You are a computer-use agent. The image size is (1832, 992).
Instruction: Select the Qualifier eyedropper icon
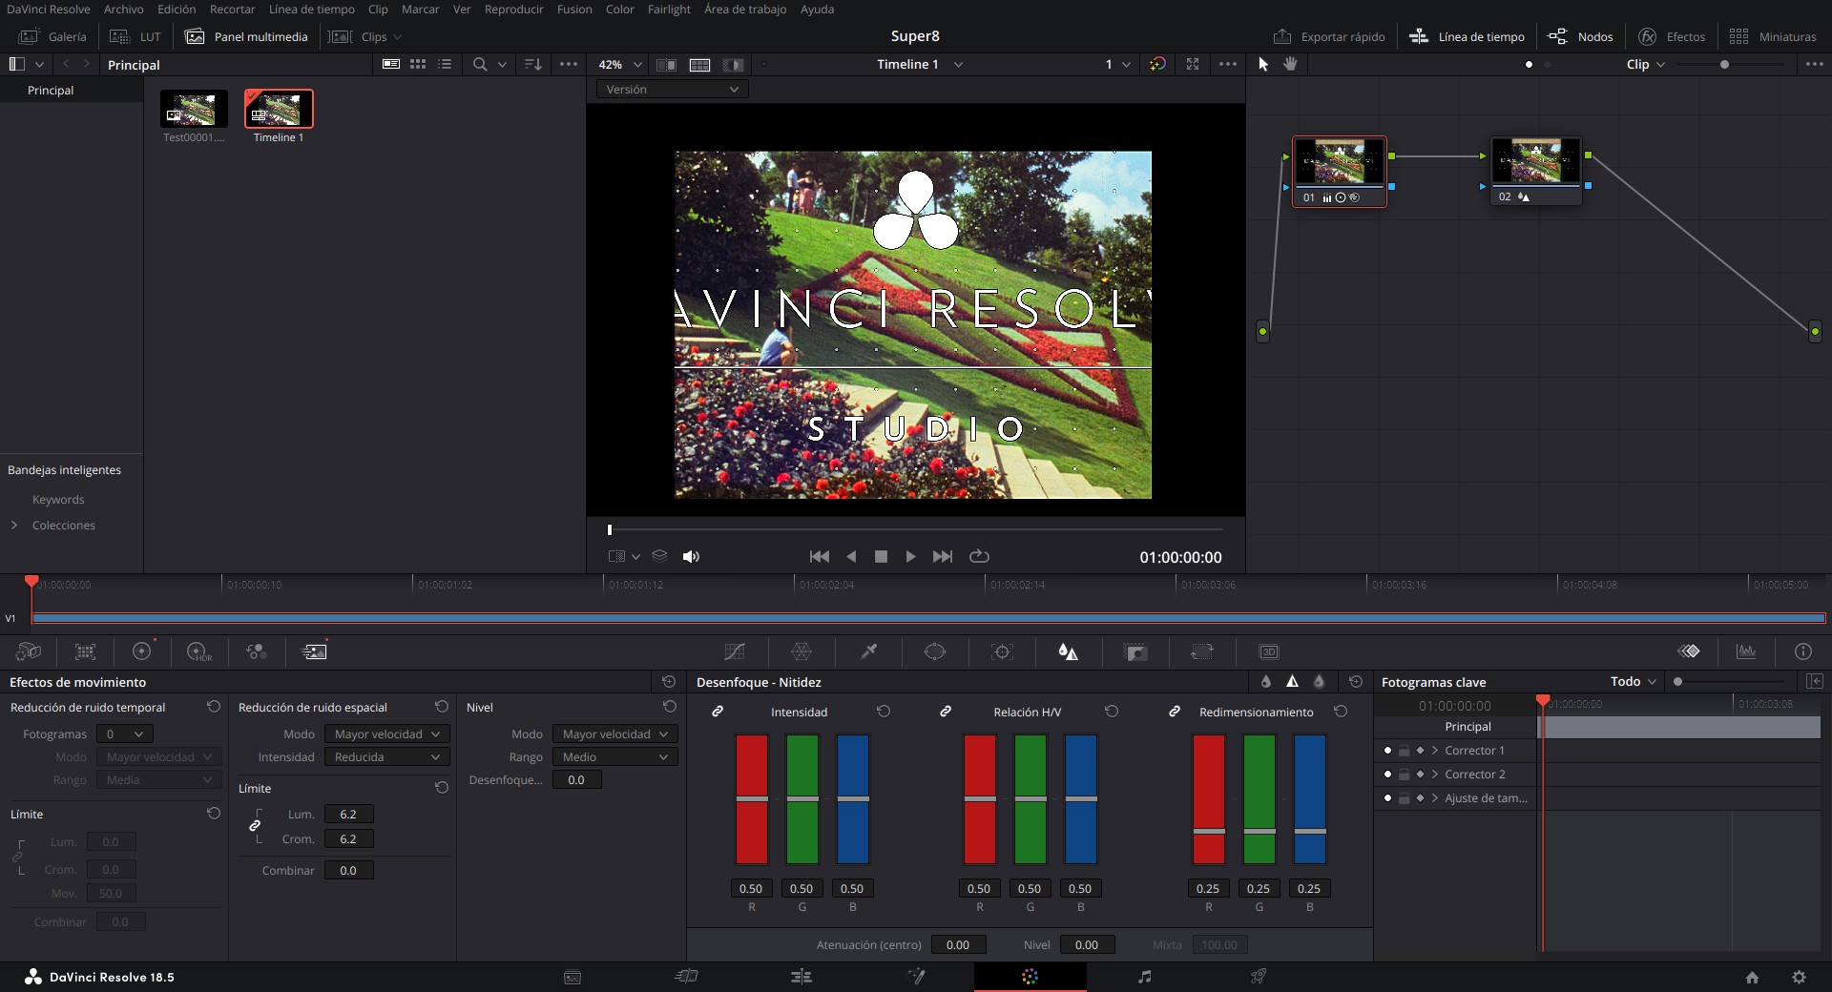tap(868, 651)
